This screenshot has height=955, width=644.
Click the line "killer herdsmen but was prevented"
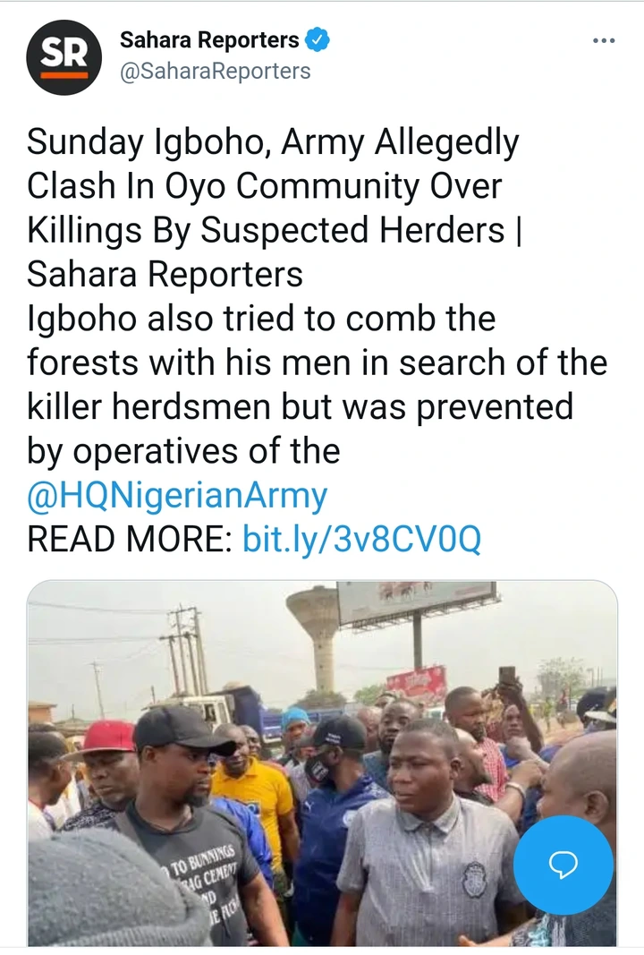click(x=300, y=406)
